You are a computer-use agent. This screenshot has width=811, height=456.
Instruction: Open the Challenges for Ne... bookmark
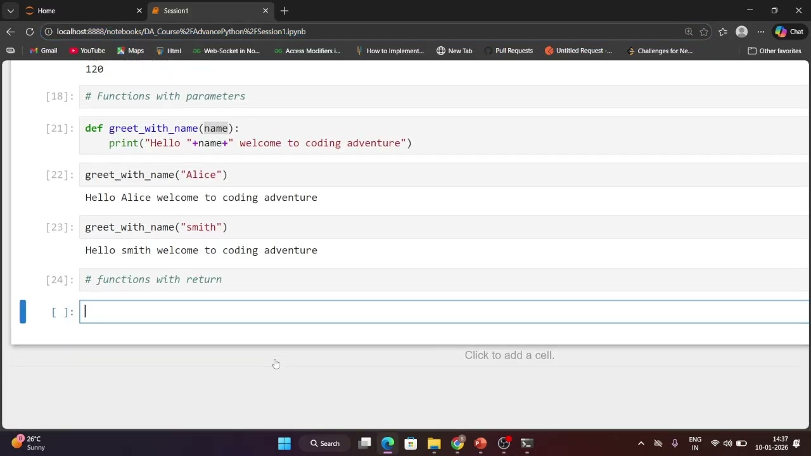click(x=660, y=51)
